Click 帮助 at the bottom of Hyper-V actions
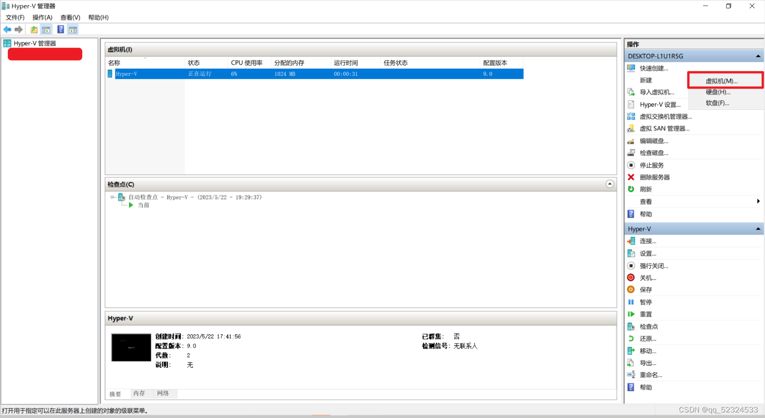The width and height of the screenshot is (765, 418). tap(646, 387)
